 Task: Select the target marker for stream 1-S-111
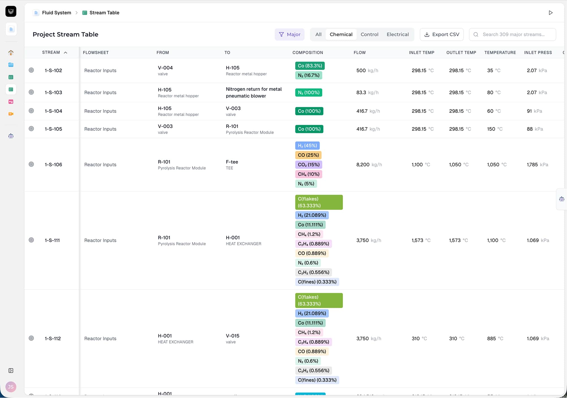pyautogui.click(x=31, y=240)
